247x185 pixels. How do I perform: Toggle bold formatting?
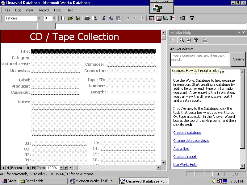coord(128,18)
